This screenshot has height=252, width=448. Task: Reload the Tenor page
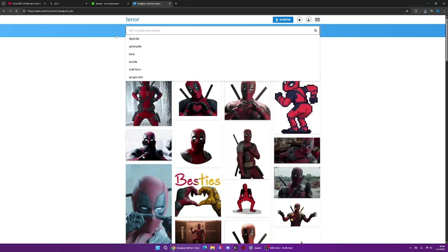[x=16, y=11]
